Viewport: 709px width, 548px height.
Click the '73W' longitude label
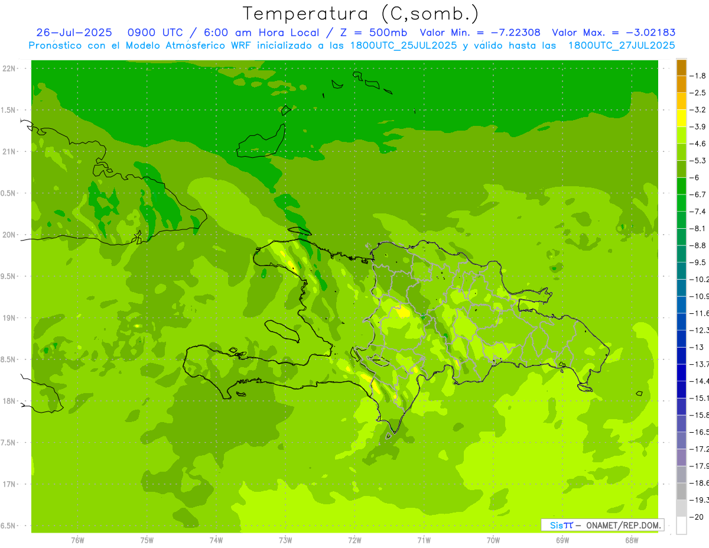(x=285, y=540)
